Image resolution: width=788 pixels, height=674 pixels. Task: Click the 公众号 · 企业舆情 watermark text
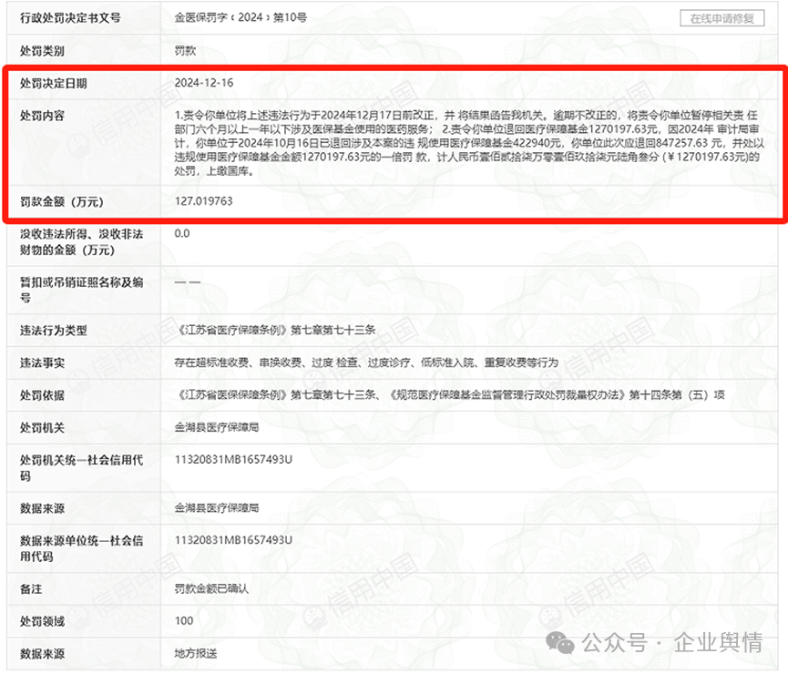(x=672, y=643)
